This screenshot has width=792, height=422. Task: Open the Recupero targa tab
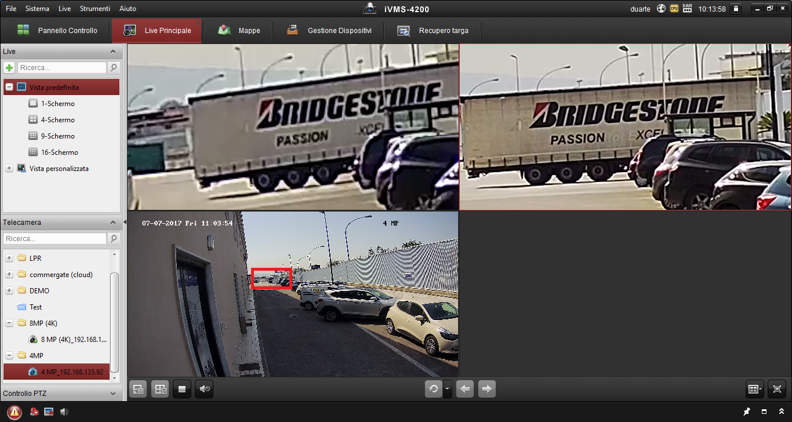(x=433, y=31)
